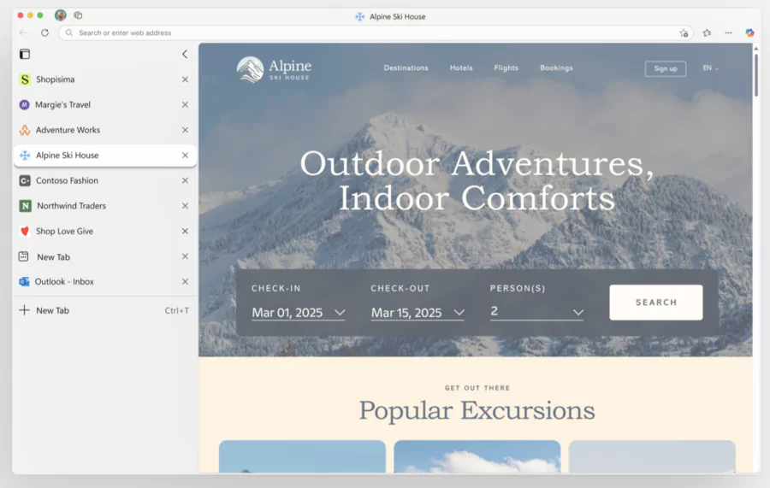The image size is (770, 488).
Task: Close the Outlook - Inbox tab
Action: point(185,281)
